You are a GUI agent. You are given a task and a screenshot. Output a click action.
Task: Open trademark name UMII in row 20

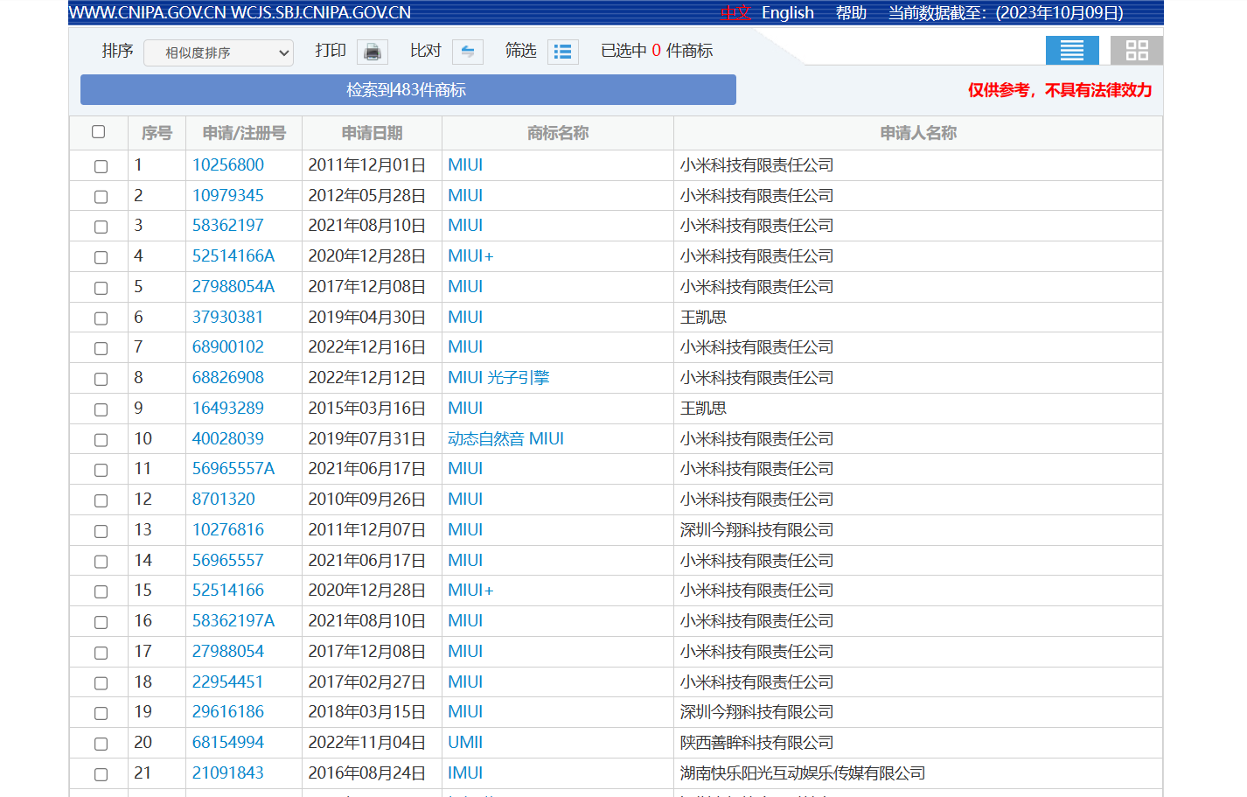click(x=465, y=743)
